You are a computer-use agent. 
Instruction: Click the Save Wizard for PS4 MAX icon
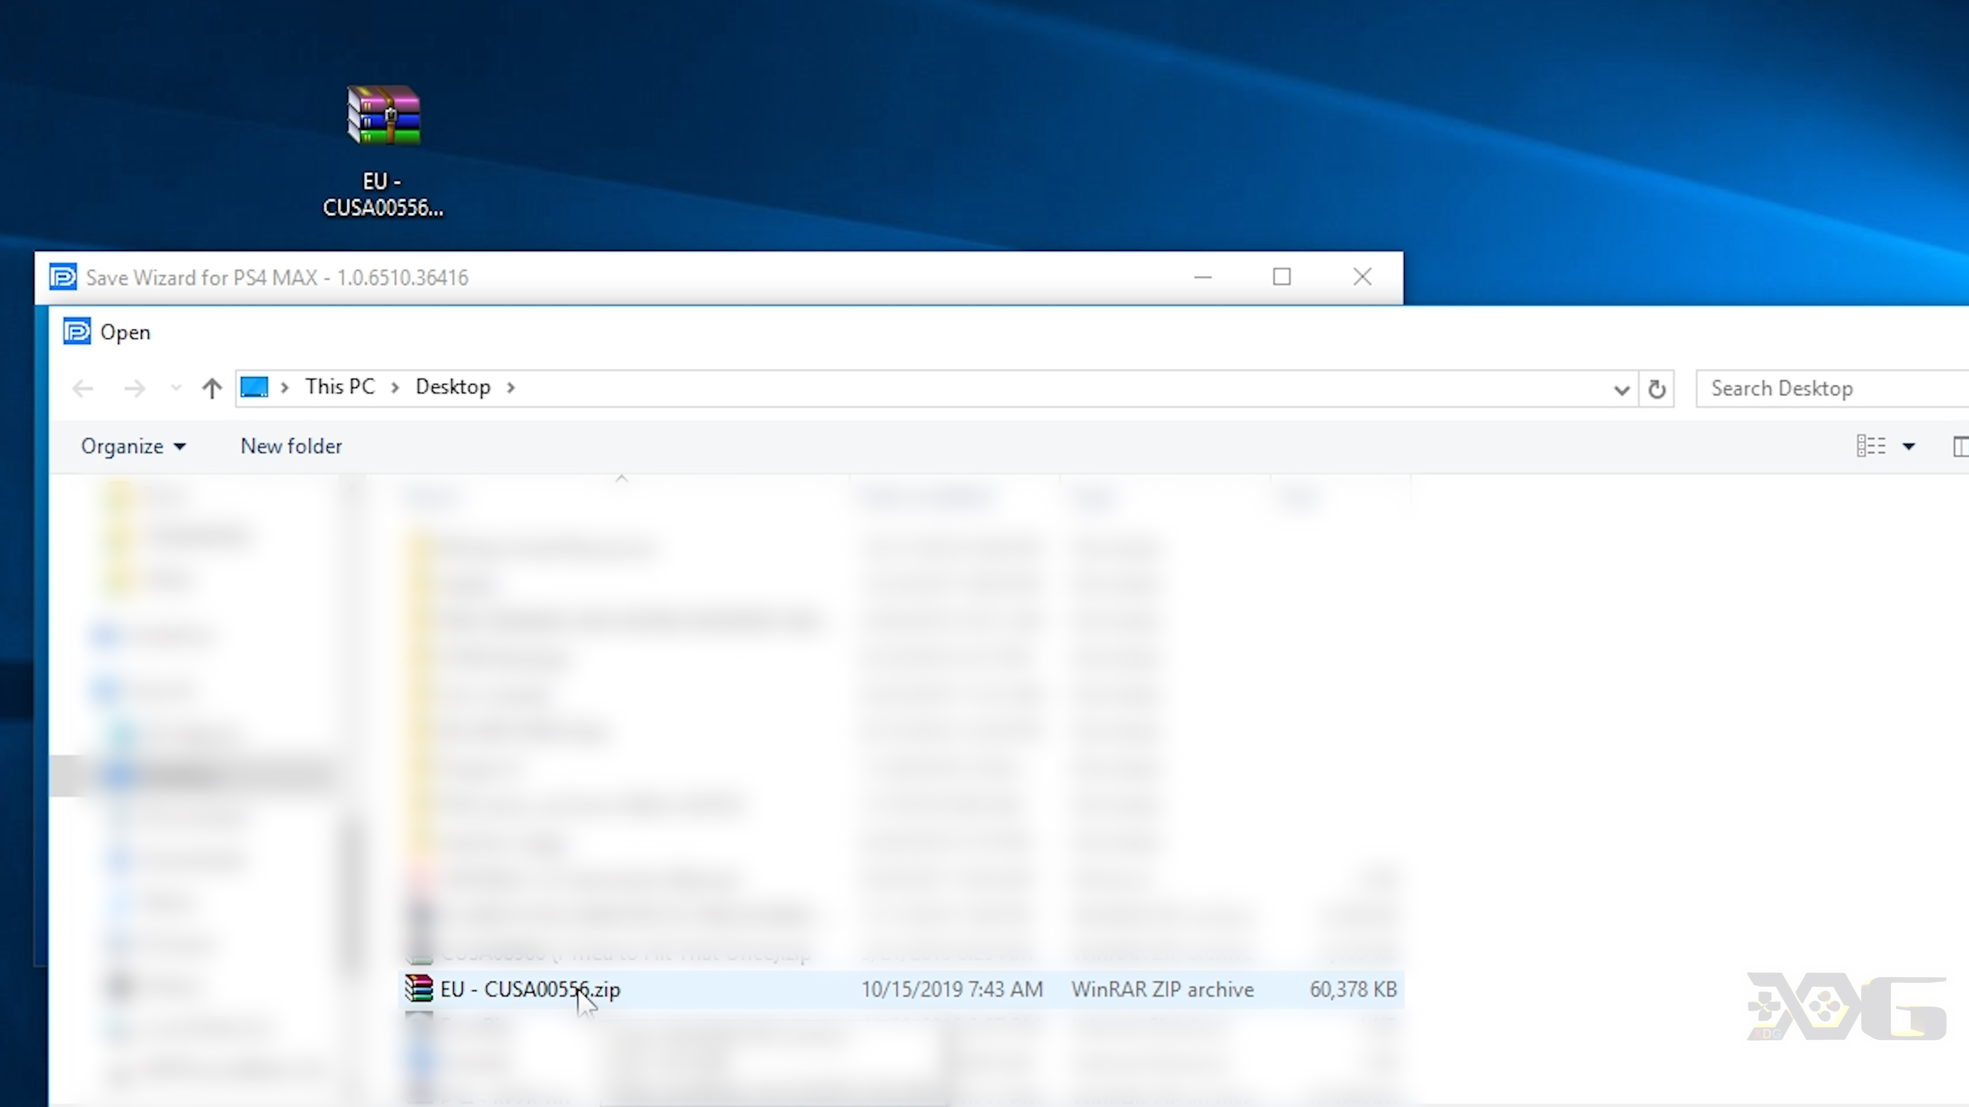(x=61, y=277)
